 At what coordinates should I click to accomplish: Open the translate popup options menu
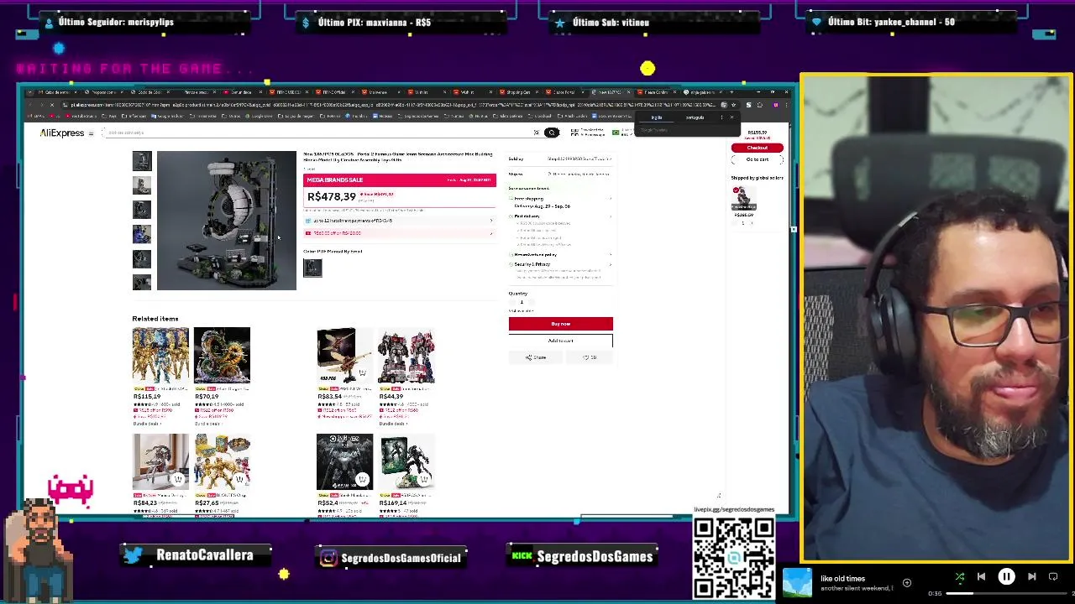coord(721,117)
